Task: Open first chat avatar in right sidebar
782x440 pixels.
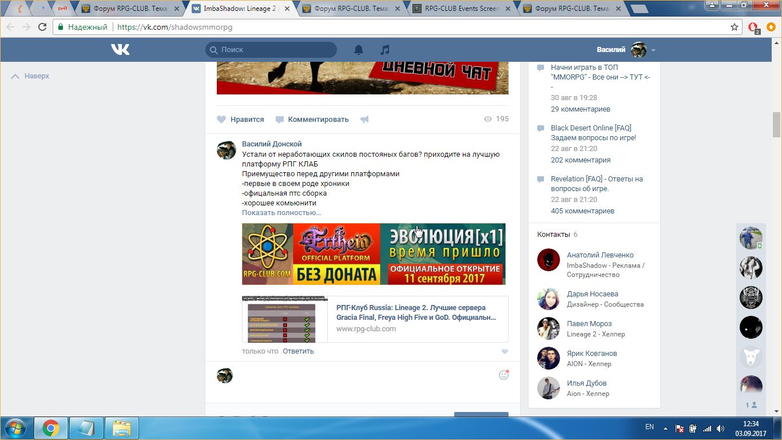Action: click(x=751, y=237)
